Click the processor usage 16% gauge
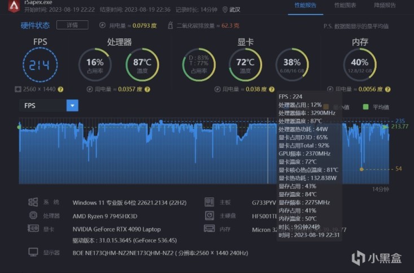 pyautogui.click(x=95, y=65)
